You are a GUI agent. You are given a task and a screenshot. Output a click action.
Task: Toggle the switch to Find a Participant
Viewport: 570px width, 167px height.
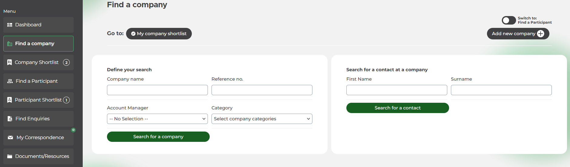click(508, 20)
